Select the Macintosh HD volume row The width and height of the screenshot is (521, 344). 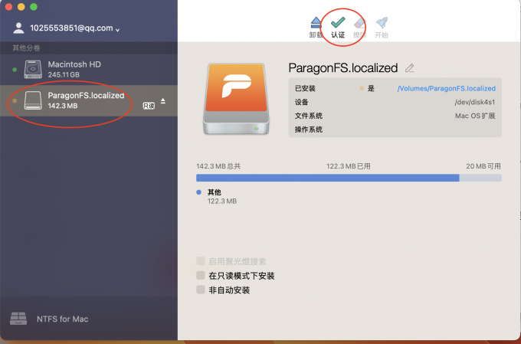coord(89,70)
